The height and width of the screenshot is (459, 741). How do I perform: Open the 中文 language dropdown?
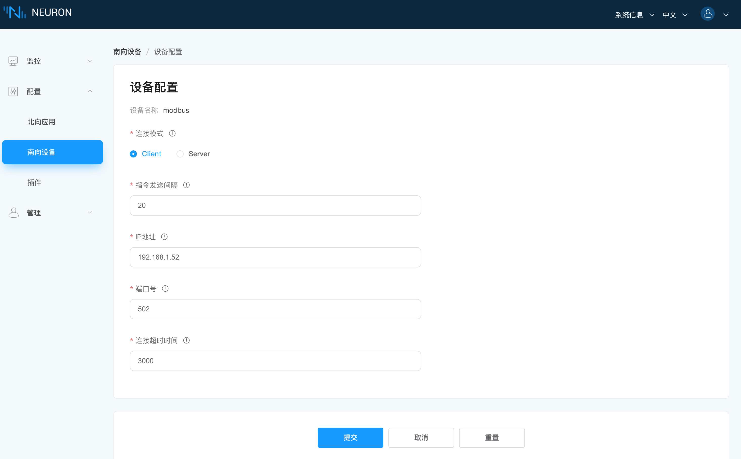(675, 15)
